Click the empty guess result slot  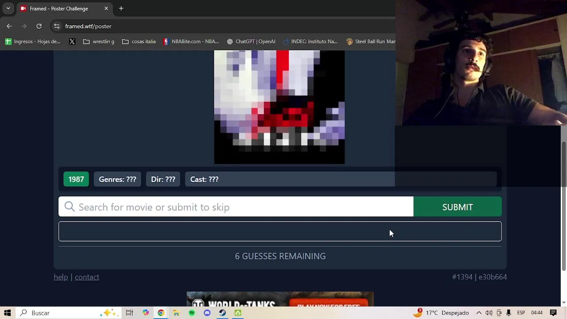click(x=280, y=231)
